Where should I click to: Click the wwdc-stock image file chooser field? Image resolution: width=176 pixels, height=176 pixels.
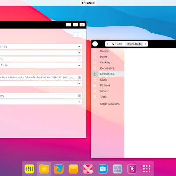(41, 77)
